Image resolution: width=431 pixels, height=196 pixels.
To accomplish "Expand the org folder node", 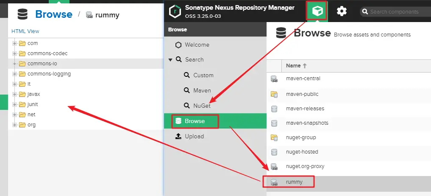I will click(x=14, y=125).
